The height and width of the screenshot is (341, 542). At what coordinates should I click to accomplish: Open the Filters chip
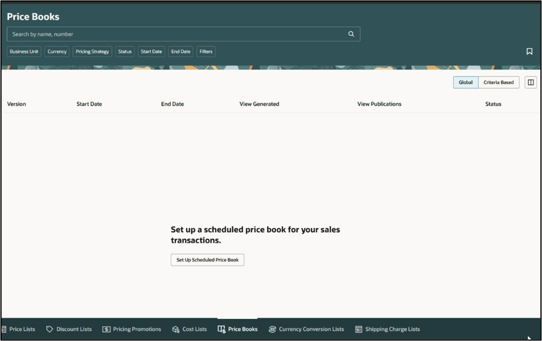point(206,51)
